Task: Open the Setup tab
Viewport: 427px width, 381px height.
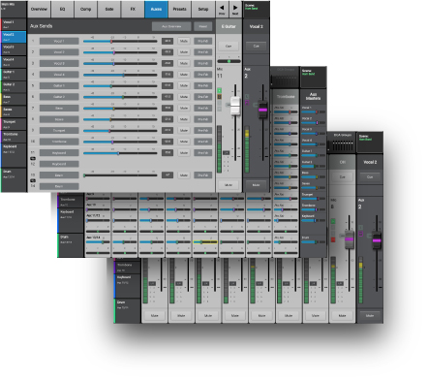Action: (203, 9)
